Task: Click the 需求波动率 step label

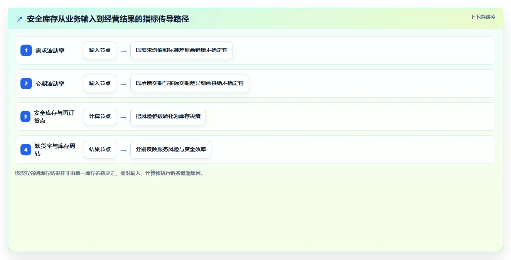Action: (50, 50)
